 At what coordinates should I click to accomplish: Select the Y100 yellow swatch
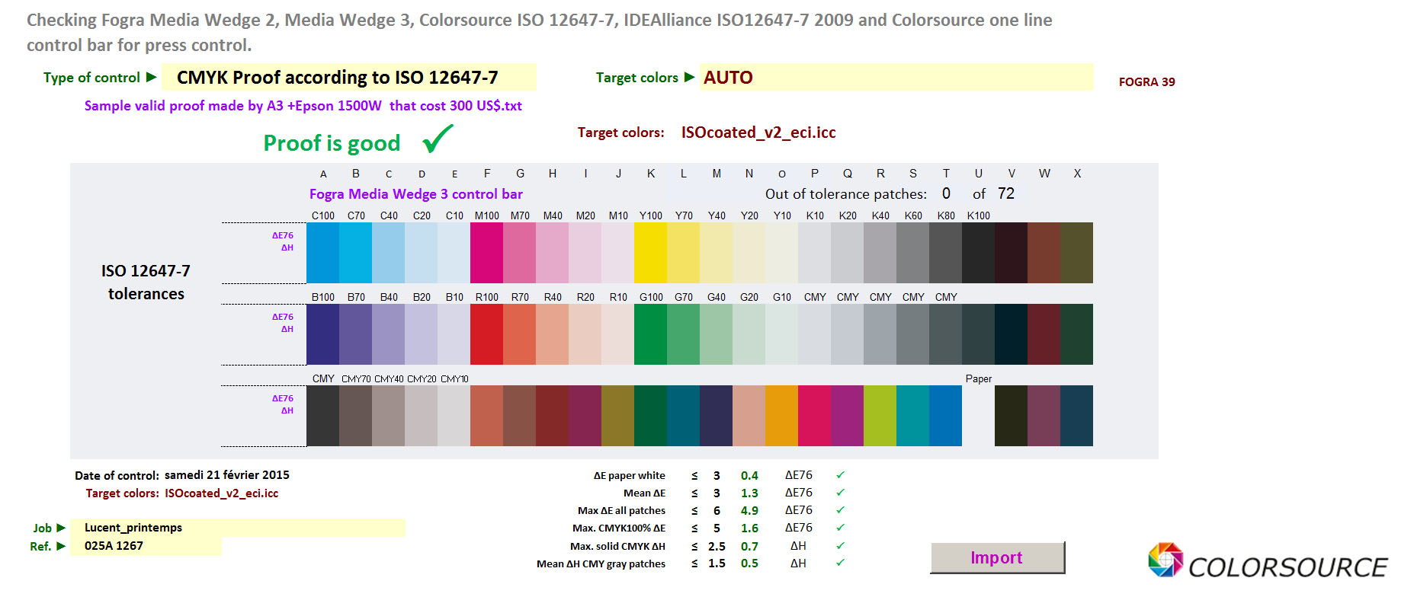[650, 253]
